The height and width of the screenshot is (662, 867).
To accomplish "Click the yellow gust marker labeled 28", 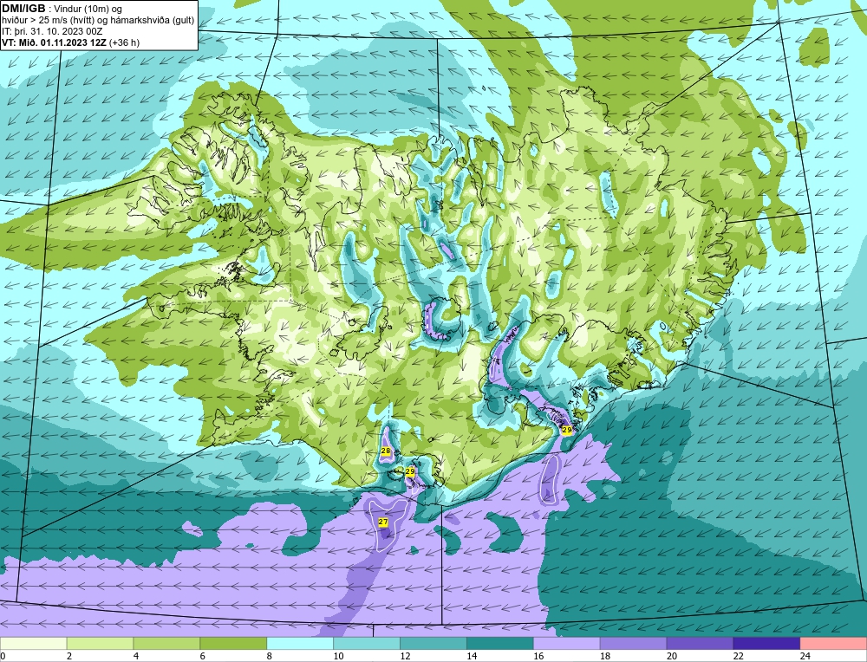I will 386,451.
